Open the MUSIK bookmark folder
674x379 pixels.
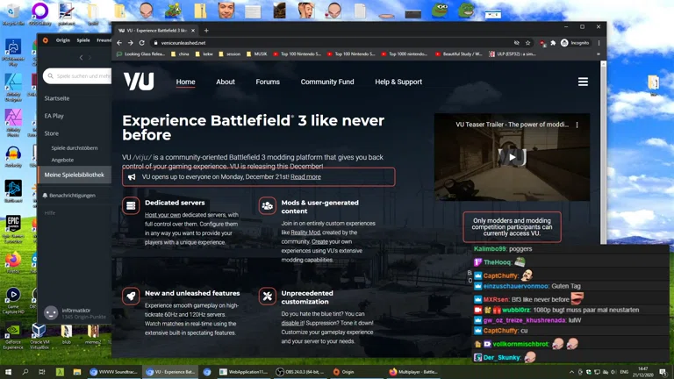click(256, 54)
